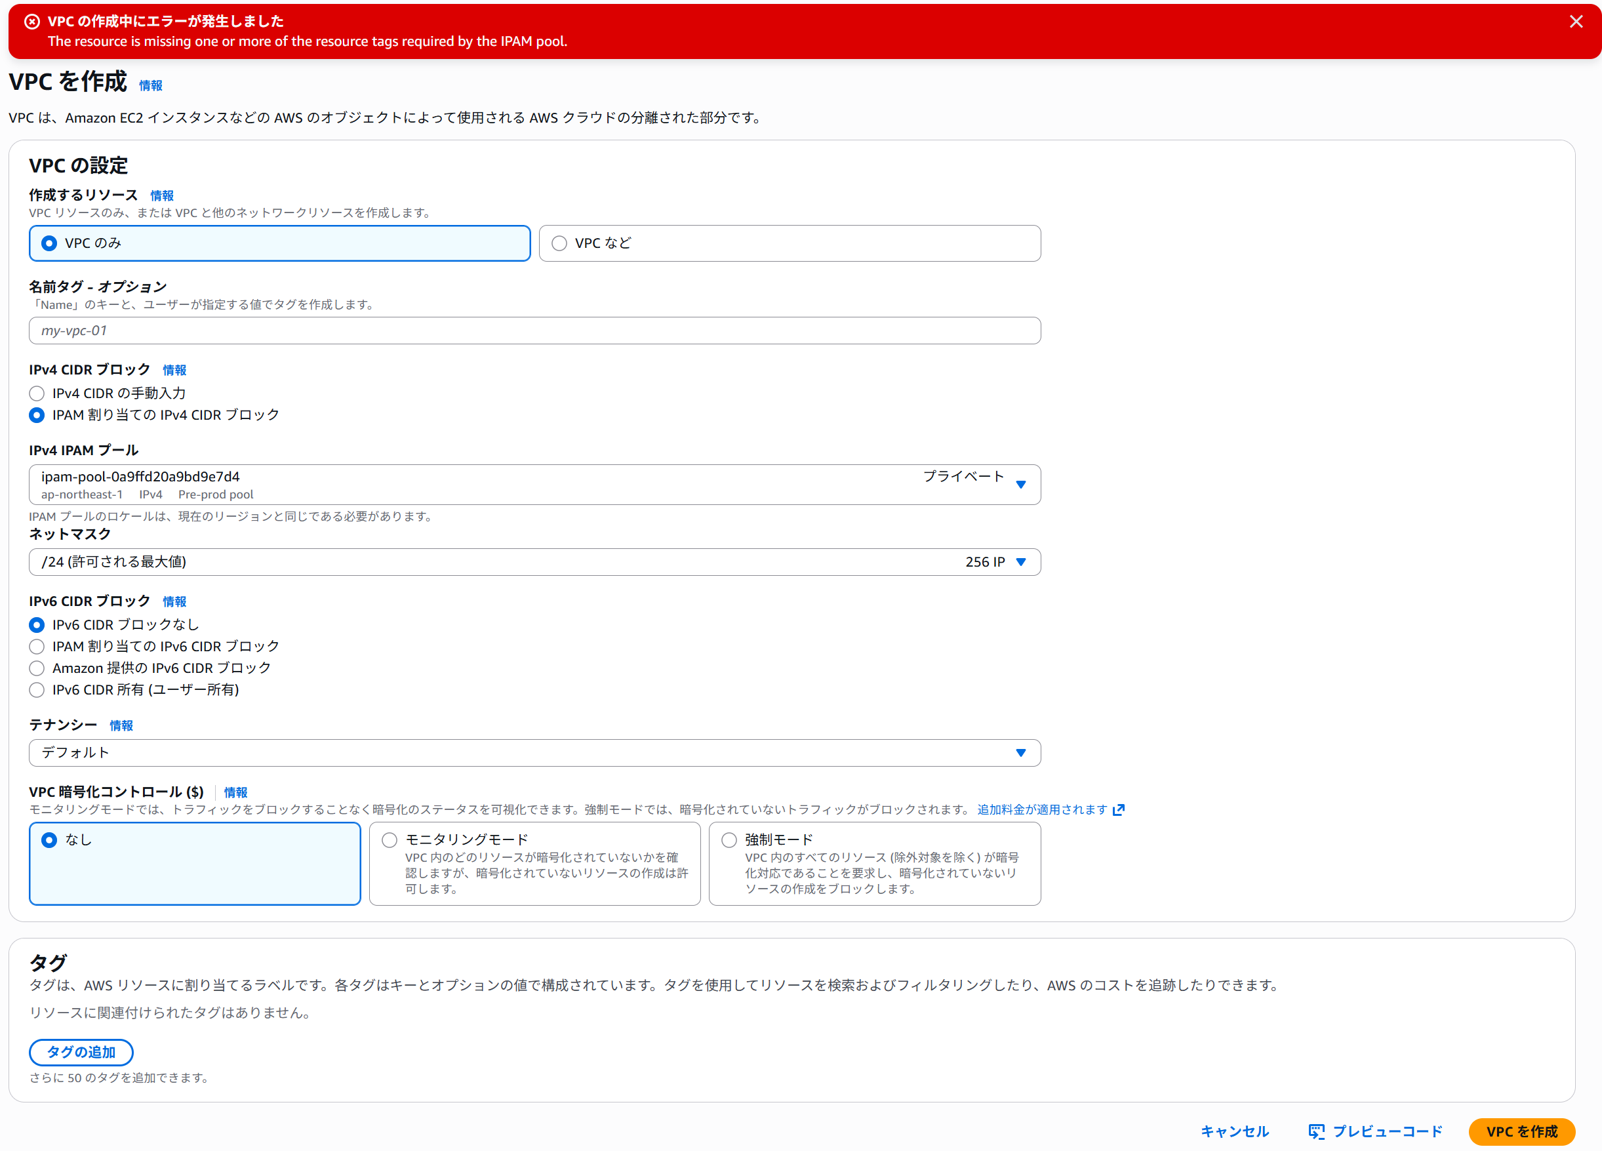Click the プレビューコード button

click(x=1374, y=1131)
